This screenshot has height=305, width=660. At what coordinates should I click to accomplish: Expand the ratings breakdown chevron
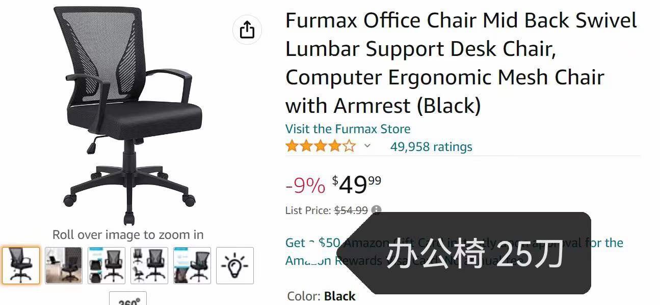367,146
